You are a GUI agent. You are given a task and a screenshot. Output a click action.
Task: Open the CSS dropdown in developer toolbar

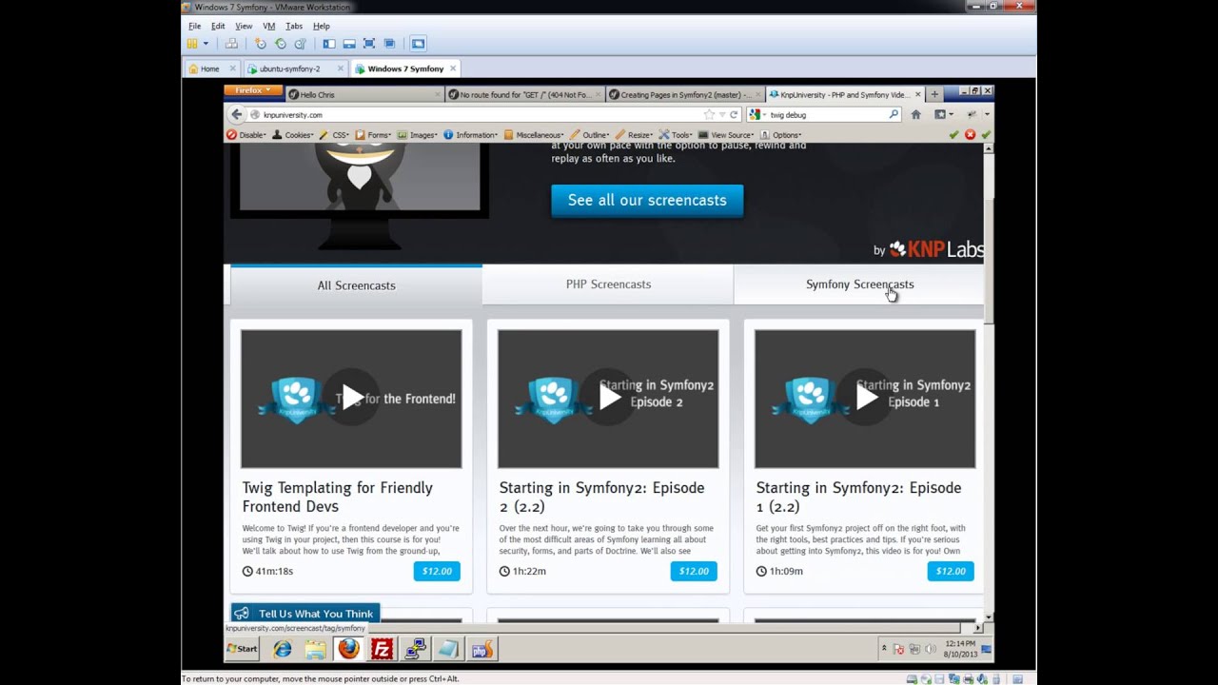(x=335, y=135)
